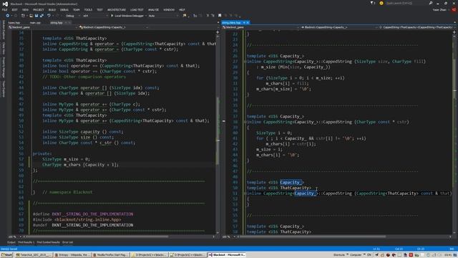Open the Find Symbol Results tab
This screenshot has width=458, height=258.
point(48,242)
